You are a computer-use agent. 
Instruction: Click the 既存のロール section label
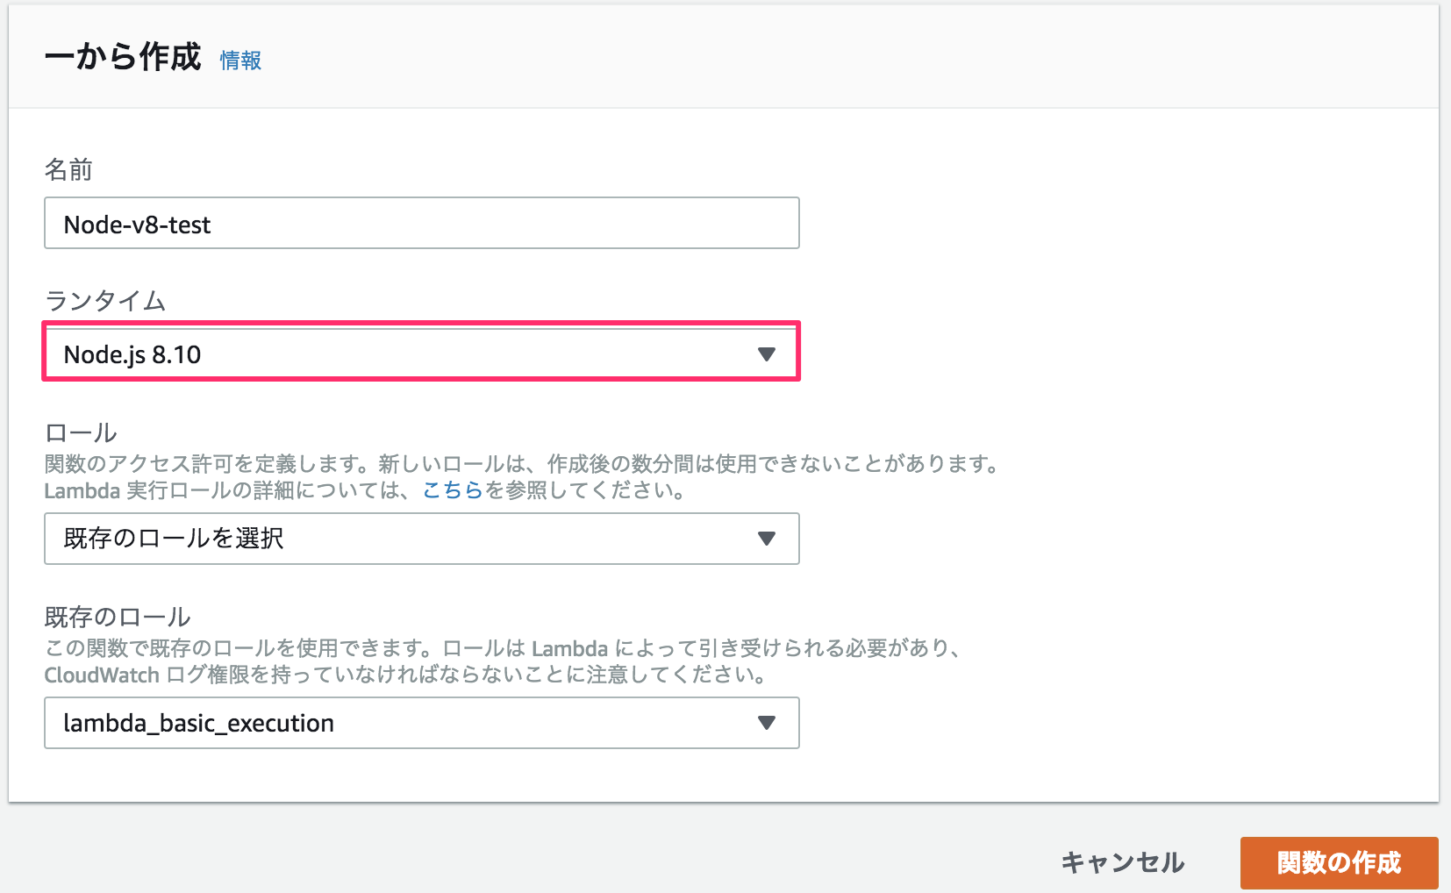[x=120, y=615]
